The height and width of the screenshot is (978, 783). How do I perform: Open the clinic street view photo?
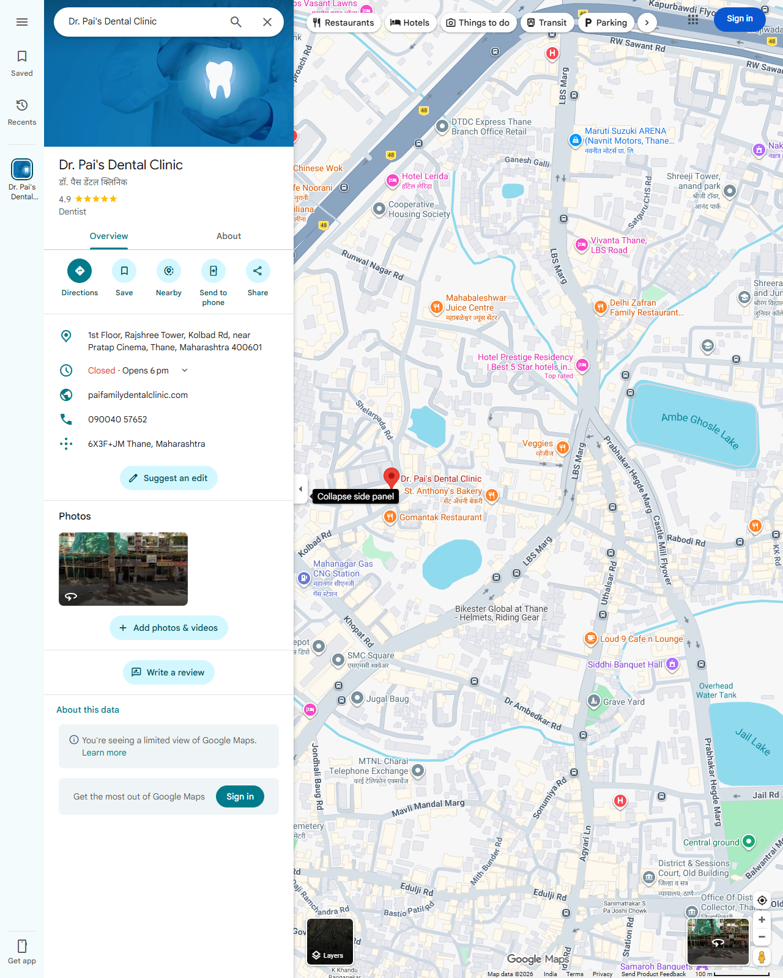coord(123,569)
